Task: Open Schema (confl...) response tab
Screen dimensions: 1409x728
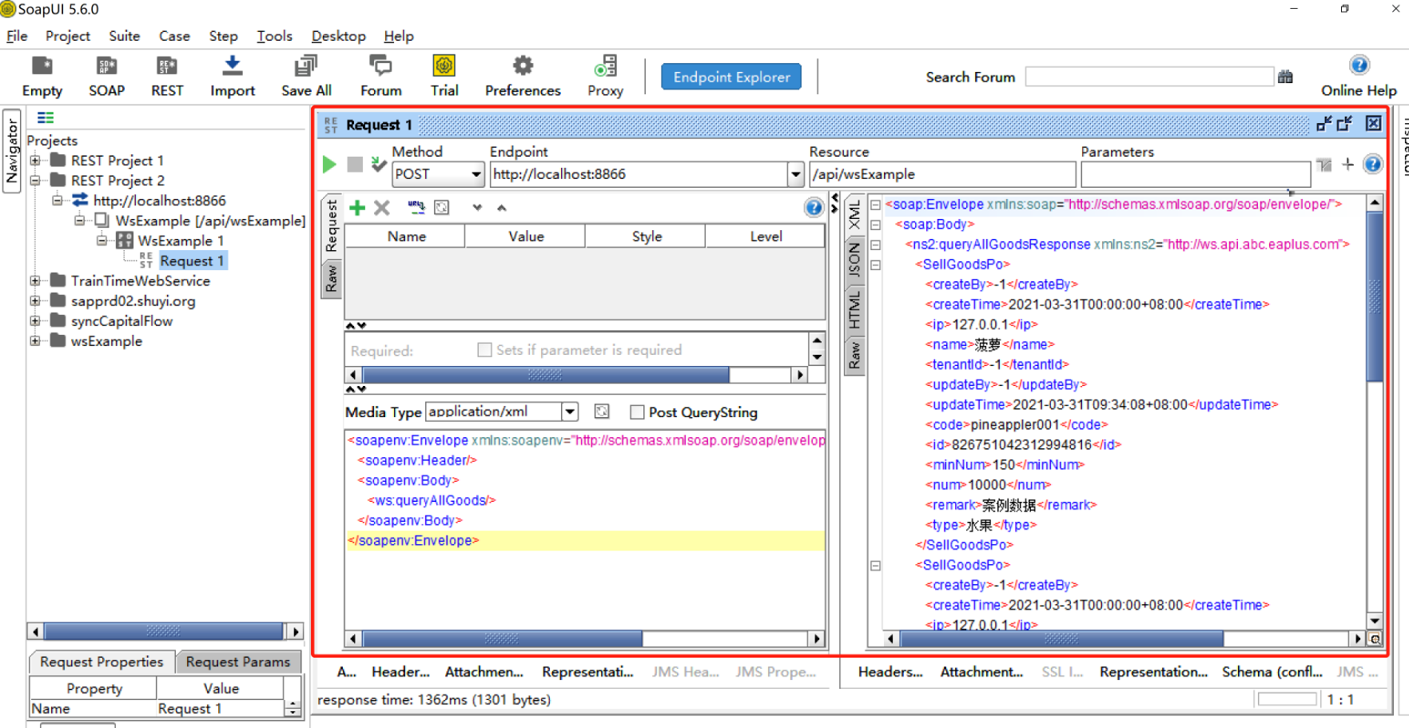Action: 1272,672
